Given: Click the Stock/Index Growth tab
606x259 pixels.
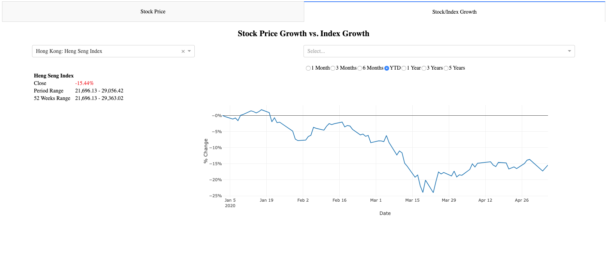Looking at the screenshot, I should 454,12.
